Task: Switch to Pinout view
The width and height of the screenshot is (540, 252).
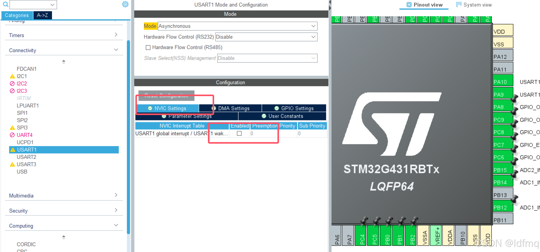Action: pyautogui.click(x=424, y=5)
